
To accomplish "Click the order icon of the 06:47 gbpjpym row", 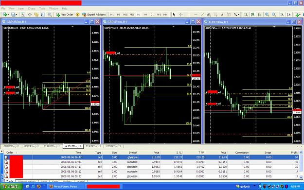I will [x=6, y=157].
